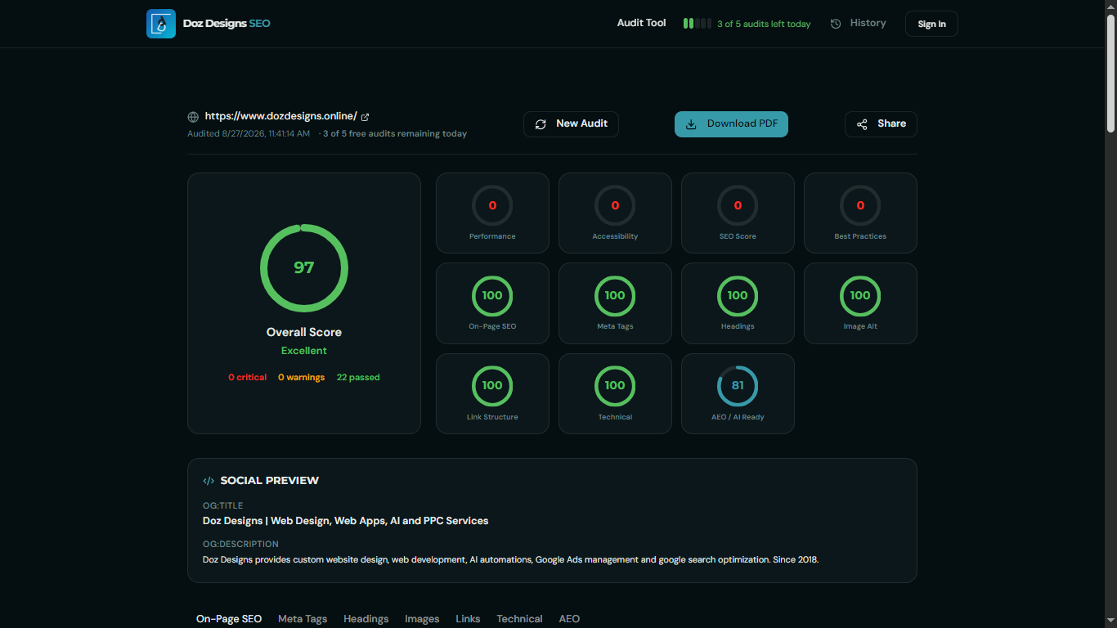Click the 'Doz Designs provides custom website' description
Viewport: 1117px width, 628px height.
[510, 560]
